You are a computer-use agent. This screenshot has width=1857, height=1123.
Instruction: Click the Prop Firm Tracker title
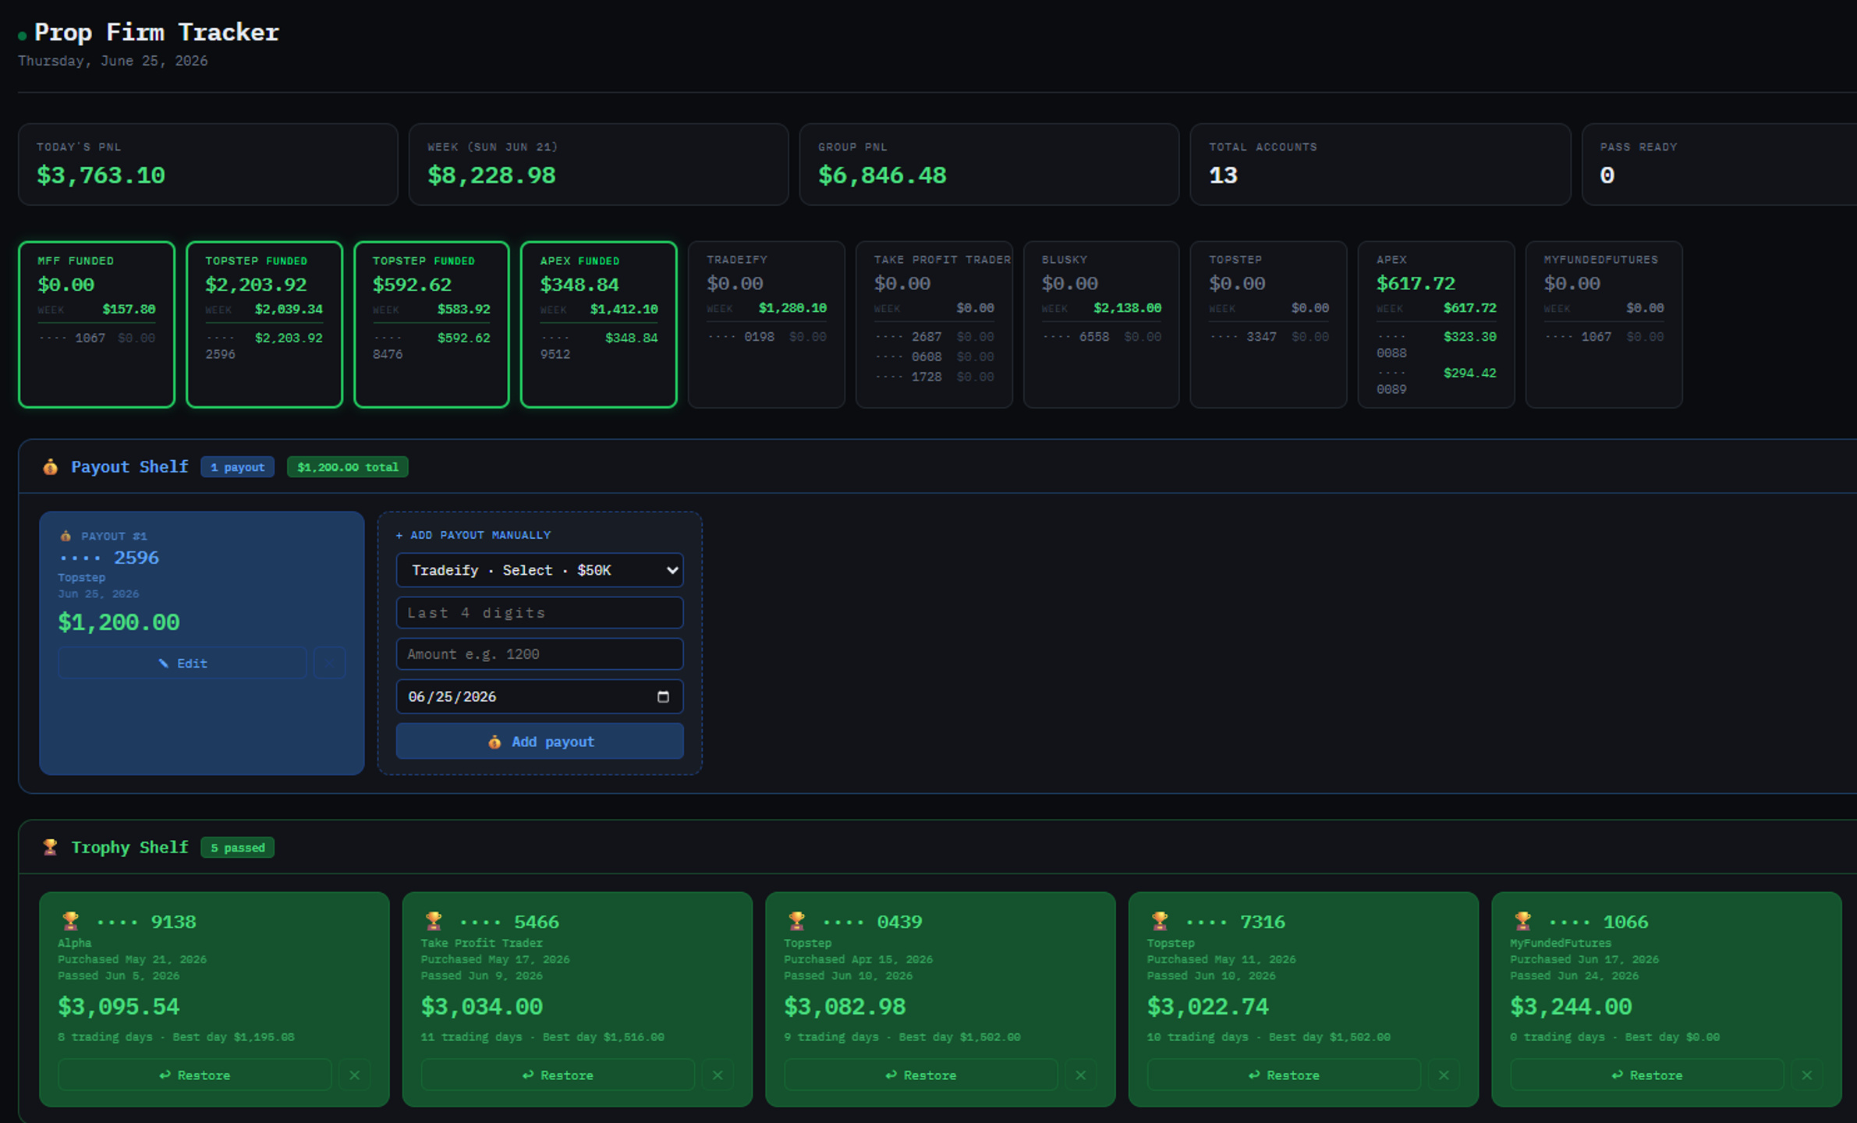pos(157,32)
